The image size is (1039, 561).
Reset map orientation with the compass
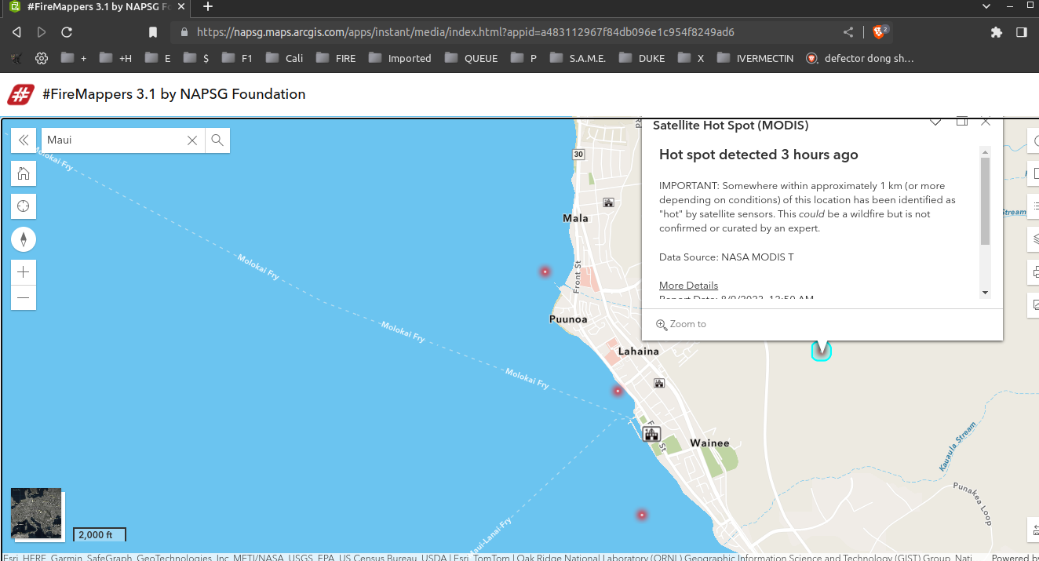pos(24,239)
